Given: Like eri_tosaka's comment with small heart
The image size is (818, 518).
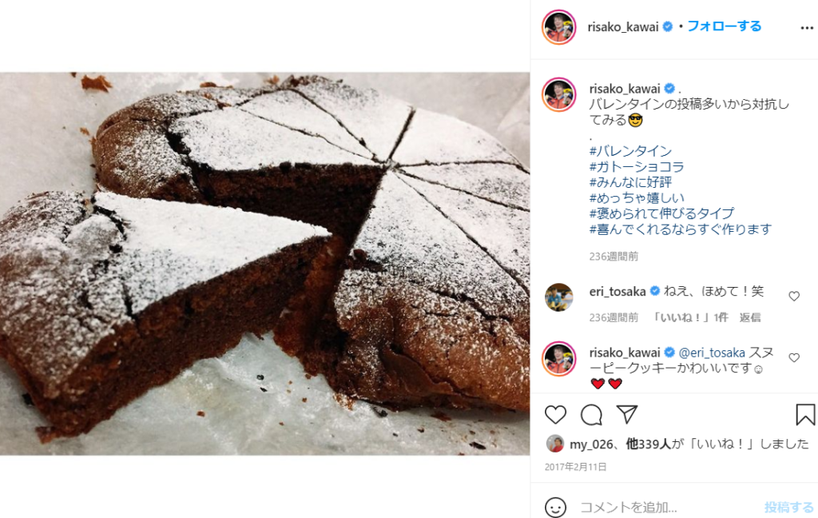Looking at the screenshot, I should pos(794,296).
